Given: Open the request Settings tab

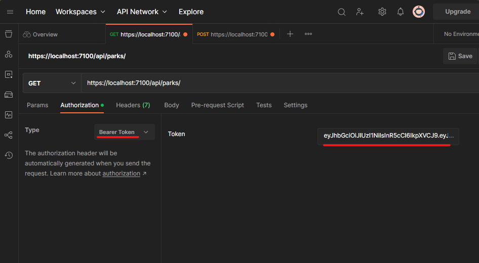Looking at the screenshot, I should point(295,105).
